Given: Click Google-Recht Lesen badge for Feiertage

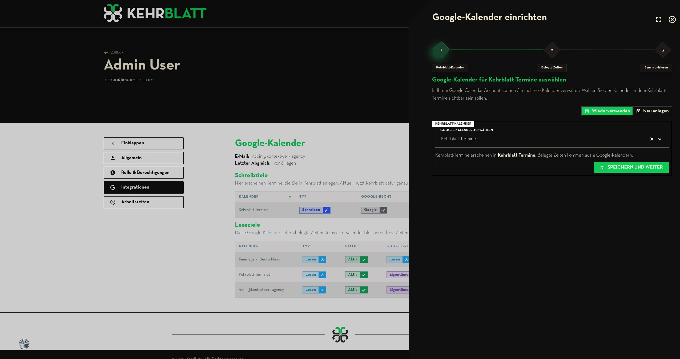Looking at the screenshot, I should pyautogui.click(x=397, y=260).
